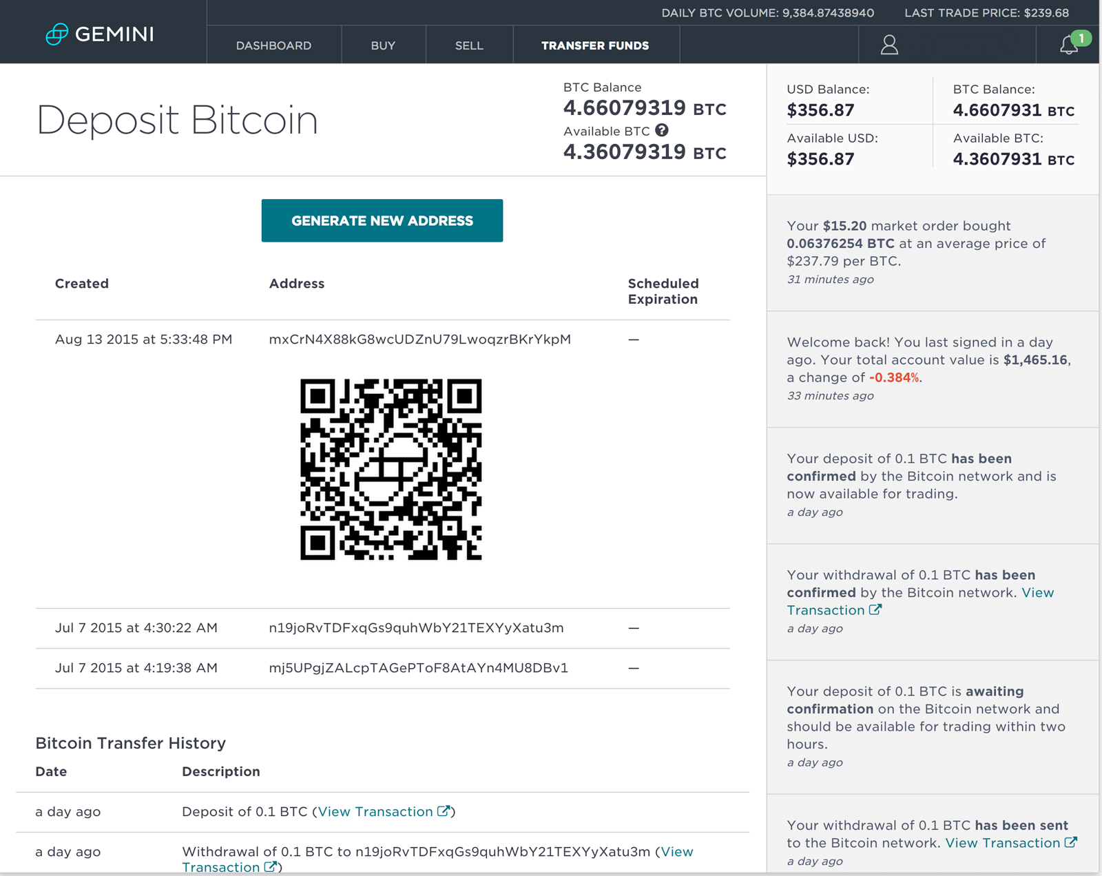This screenshot has height=876, width=1102.
Task: Click the Bitcoin Transfer History heading
Action: 131,743
